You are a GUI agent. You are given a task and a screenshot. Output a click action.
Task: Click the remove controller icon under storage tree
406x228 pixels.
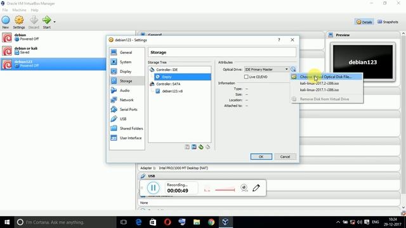(194, 147)
